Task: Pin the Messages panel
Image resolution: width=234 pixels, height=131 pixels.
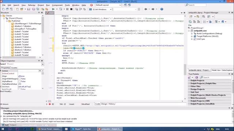Action: click(x=229, y=108)
